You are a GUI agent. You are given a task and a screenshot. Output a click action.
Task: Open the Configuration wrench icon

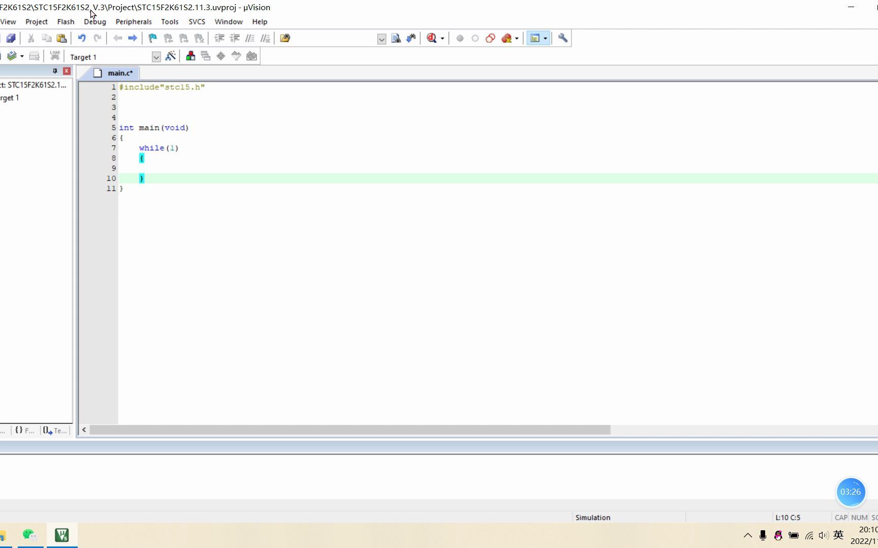pos(563,38)
